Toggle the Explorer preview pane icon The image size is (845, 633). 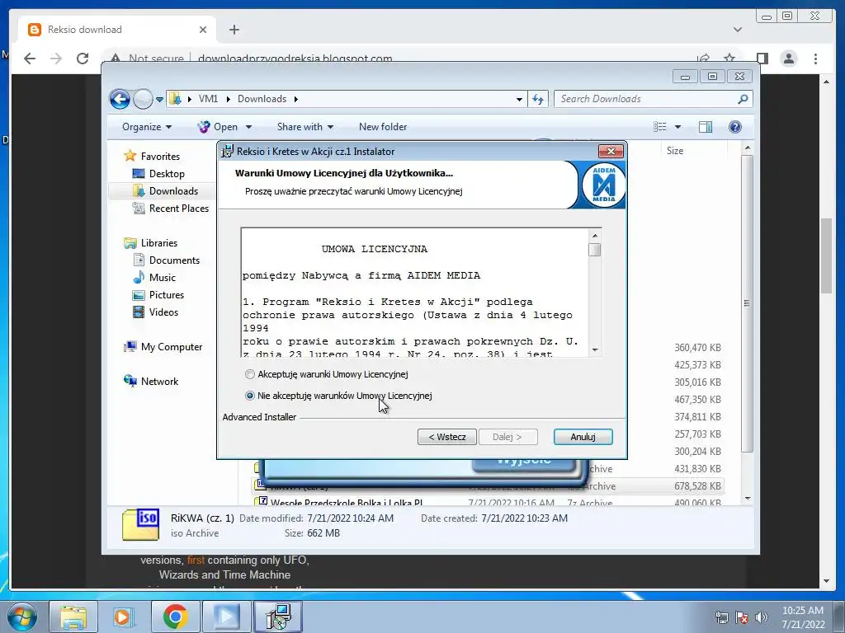(705, 127)
